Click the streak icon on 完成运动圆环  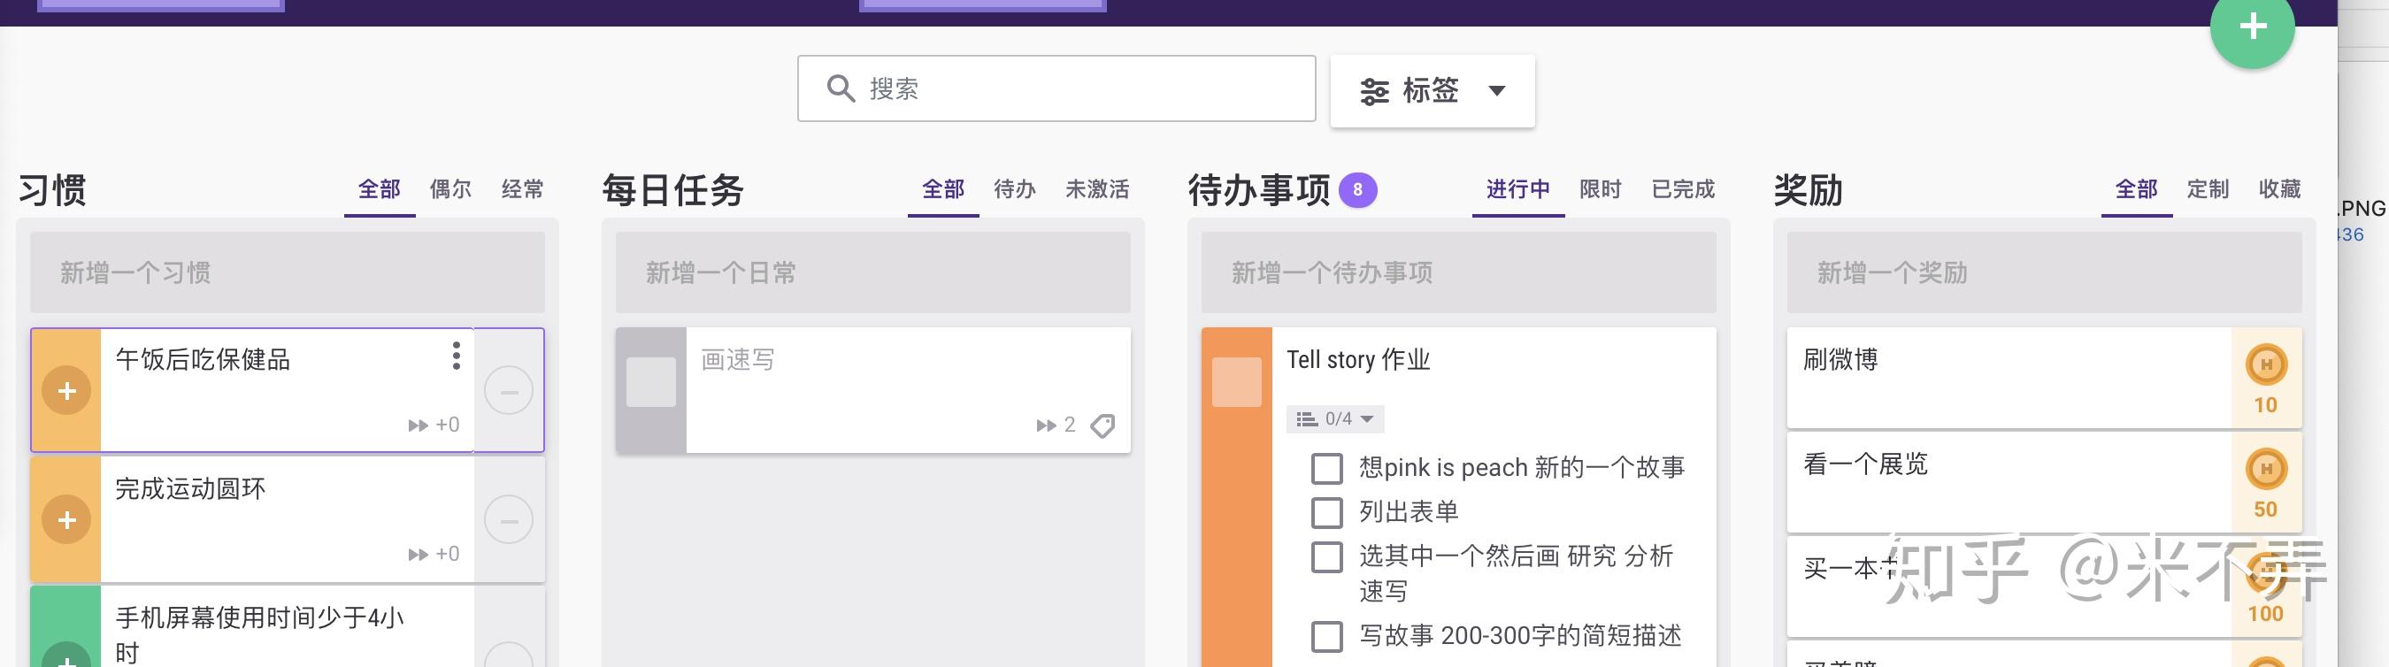click(419, 554)
